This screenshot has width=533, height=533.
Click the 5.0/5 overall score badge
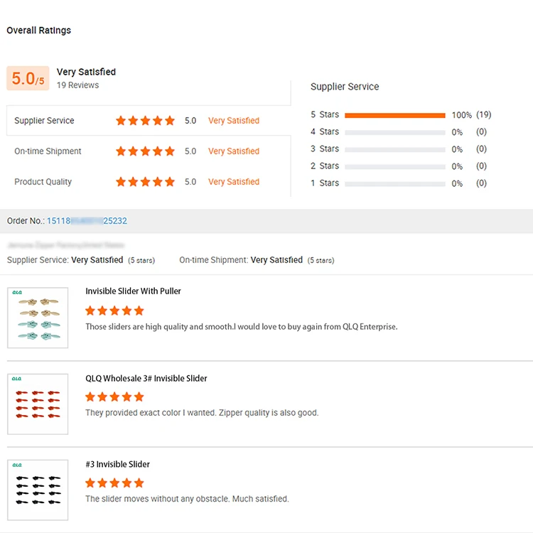[x=28, y=78]
